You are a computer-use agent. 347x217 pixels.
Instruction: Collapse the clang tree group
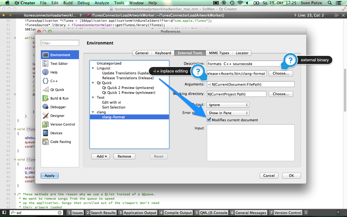pyautogui.click(x=93, y=112)
